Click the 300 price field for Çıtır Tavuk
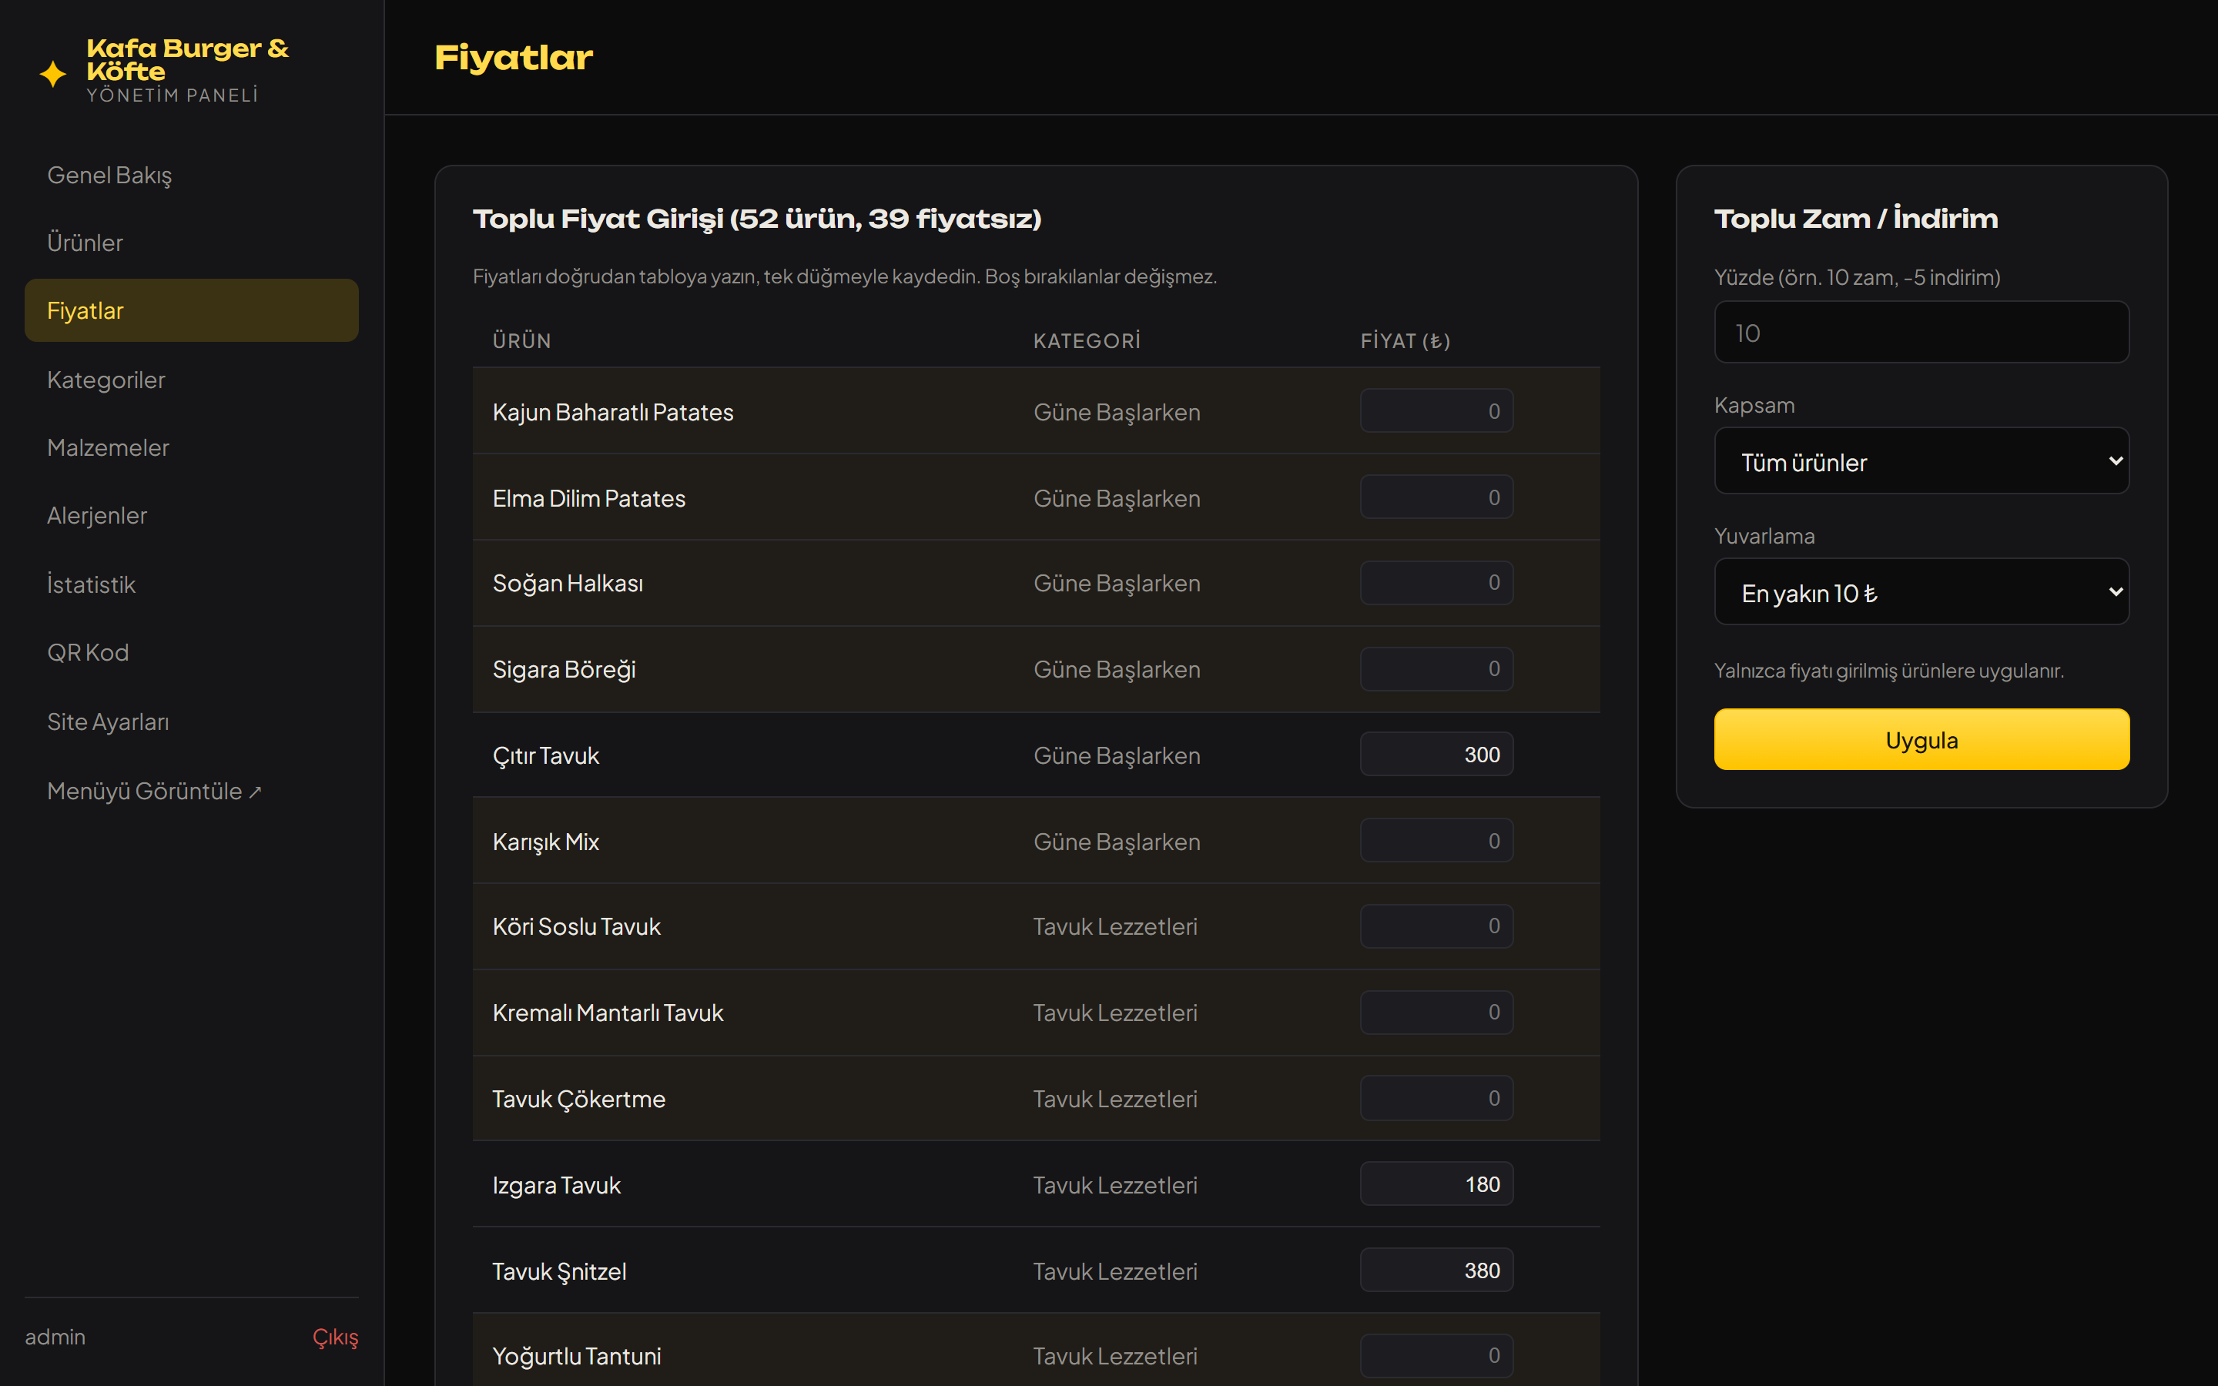The height and width of the screenshot is (1386, 2218). pos(1436,755)
